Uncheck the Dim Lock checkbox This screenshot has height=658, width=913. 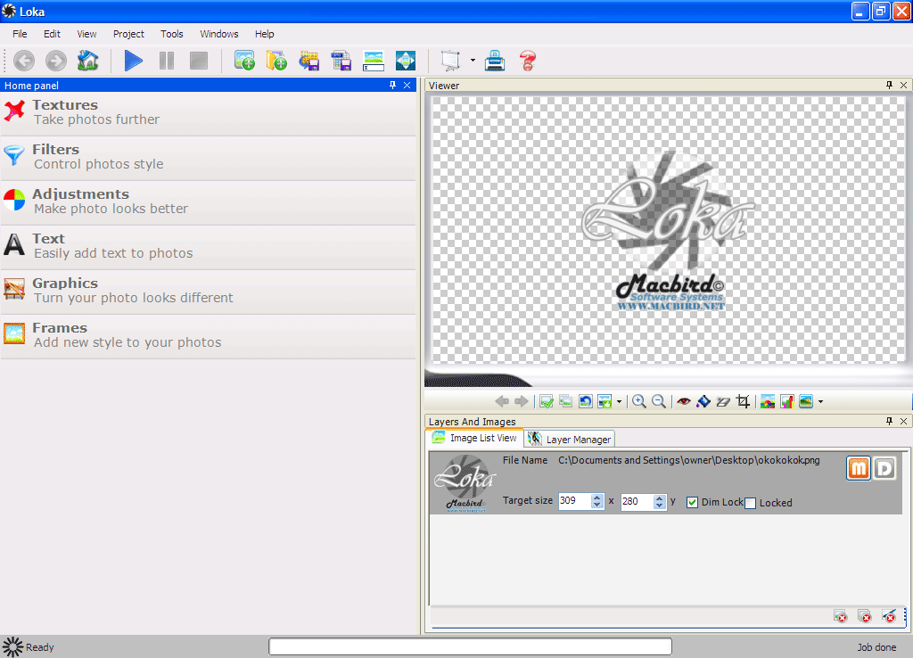[693, 502]
